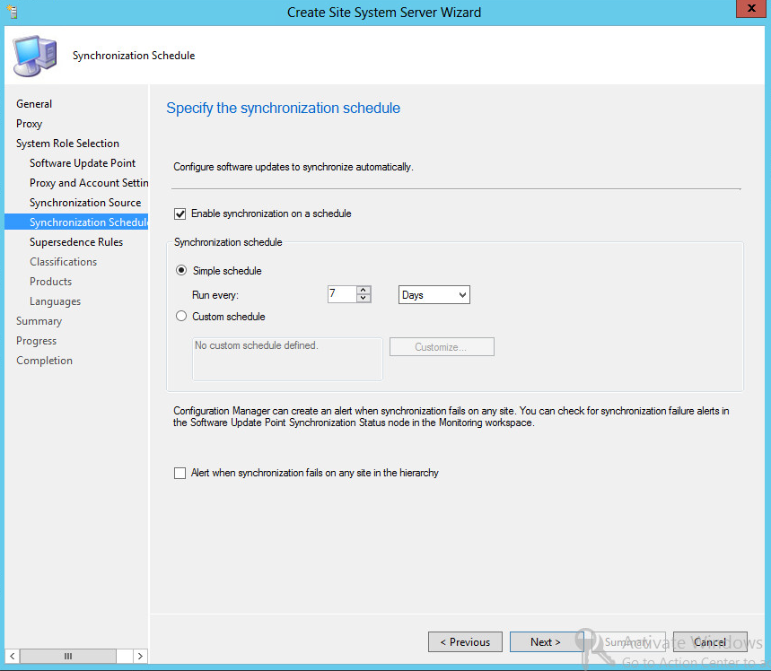Viewport: 771px width, 671px height.
Task: Increase the Run every value with the up arrow
Action: coord(364,290)
